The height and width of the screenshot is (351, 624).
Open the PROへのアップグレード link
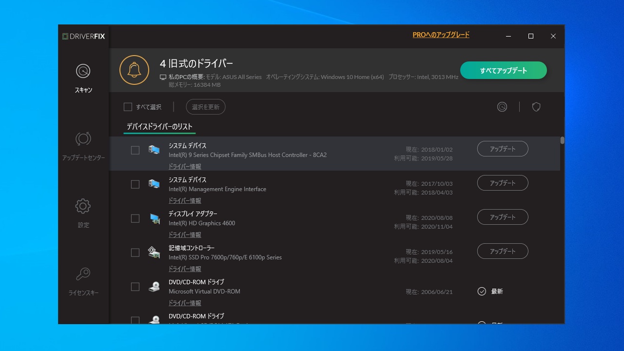point(441,35)
